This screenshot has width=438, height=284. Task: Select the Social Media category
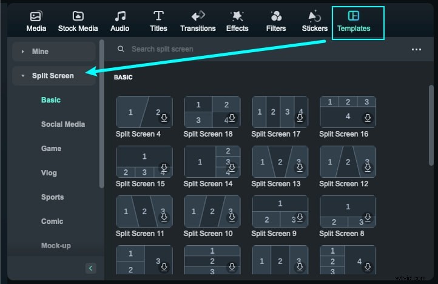click(x=63, y=124)
